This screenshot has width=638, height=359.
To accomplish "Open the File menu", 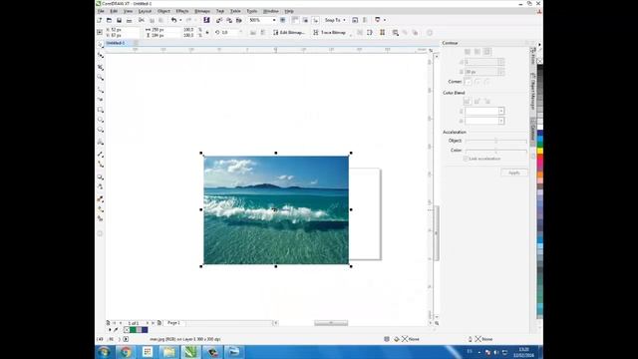I will (101, 11).
